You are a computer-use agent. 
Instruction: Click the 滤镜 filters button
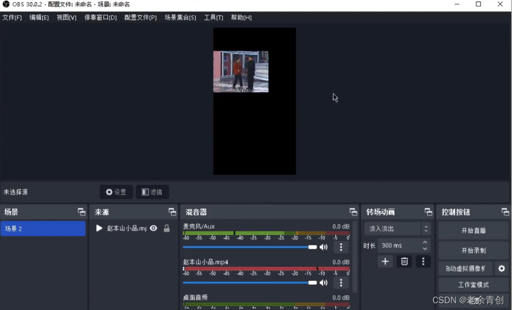153,192
